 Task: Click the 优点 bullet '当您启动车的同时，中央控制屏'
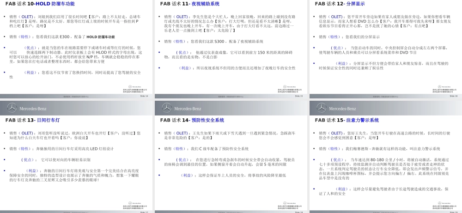point(384,50)
